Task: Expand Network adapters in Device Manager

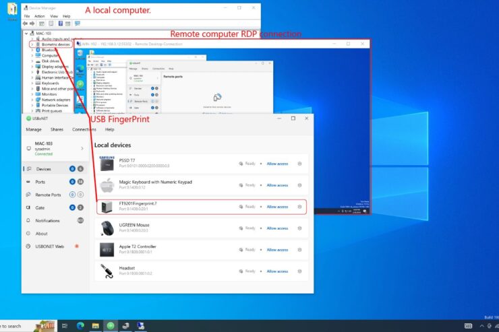Action: click(32, 100)
